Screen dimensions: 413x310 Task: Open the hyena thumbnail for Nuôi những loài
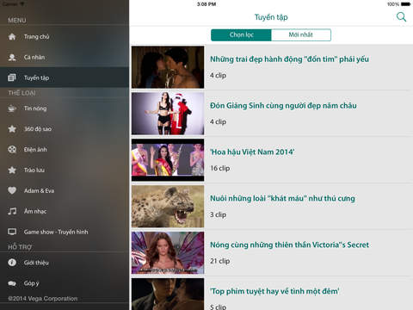click(x=168, y=207)
